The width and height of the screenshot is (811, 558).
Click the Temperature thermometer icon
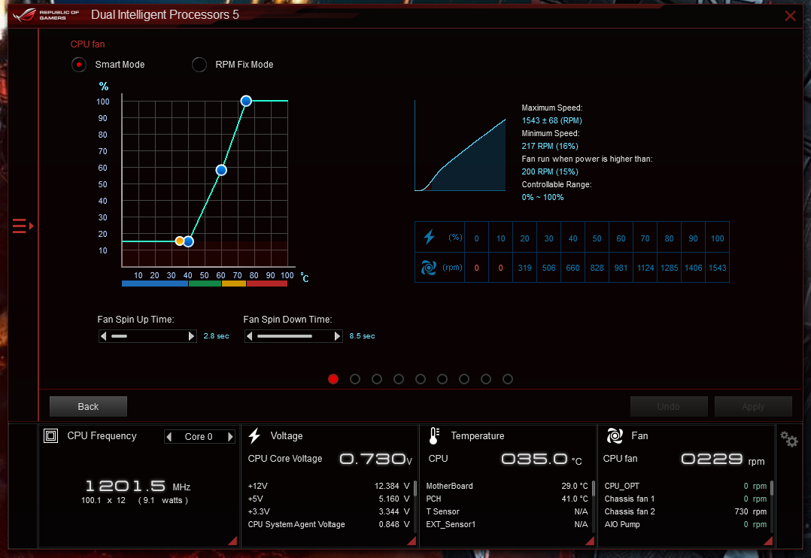[x=435, y=436]
